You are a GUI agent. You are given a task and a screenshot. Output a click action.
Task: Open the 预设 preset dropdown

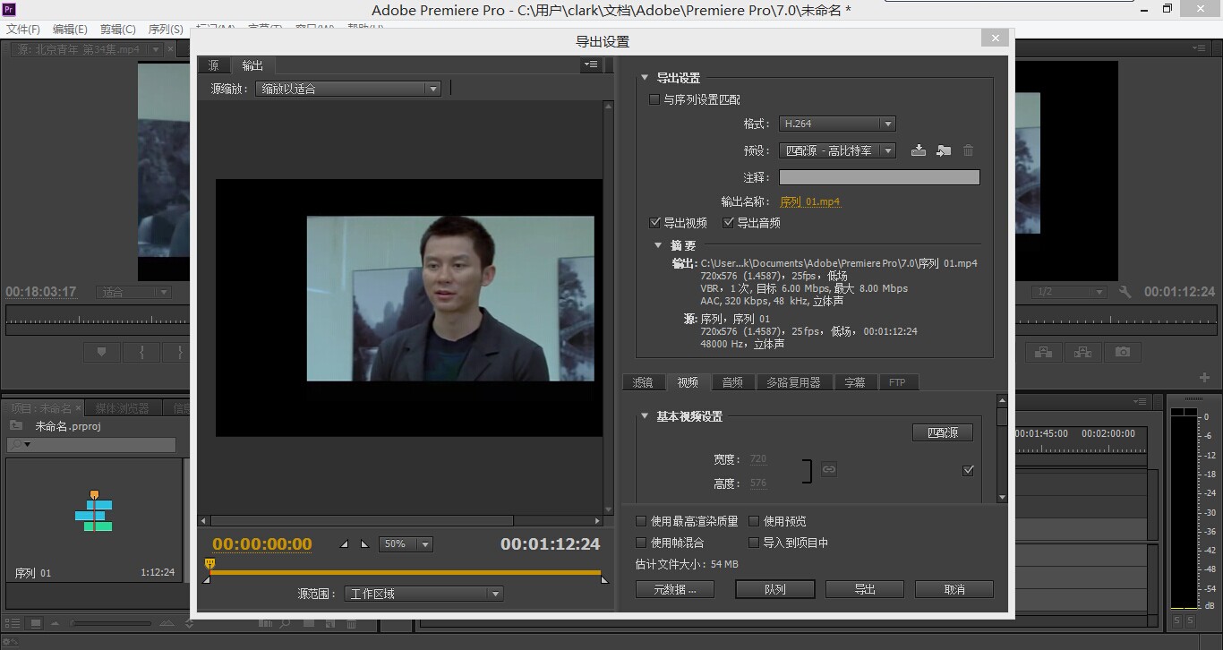tap(837, 150)
